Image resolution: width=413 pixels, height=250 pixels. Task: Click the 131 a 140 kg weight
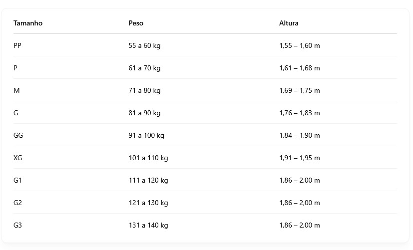148,225
